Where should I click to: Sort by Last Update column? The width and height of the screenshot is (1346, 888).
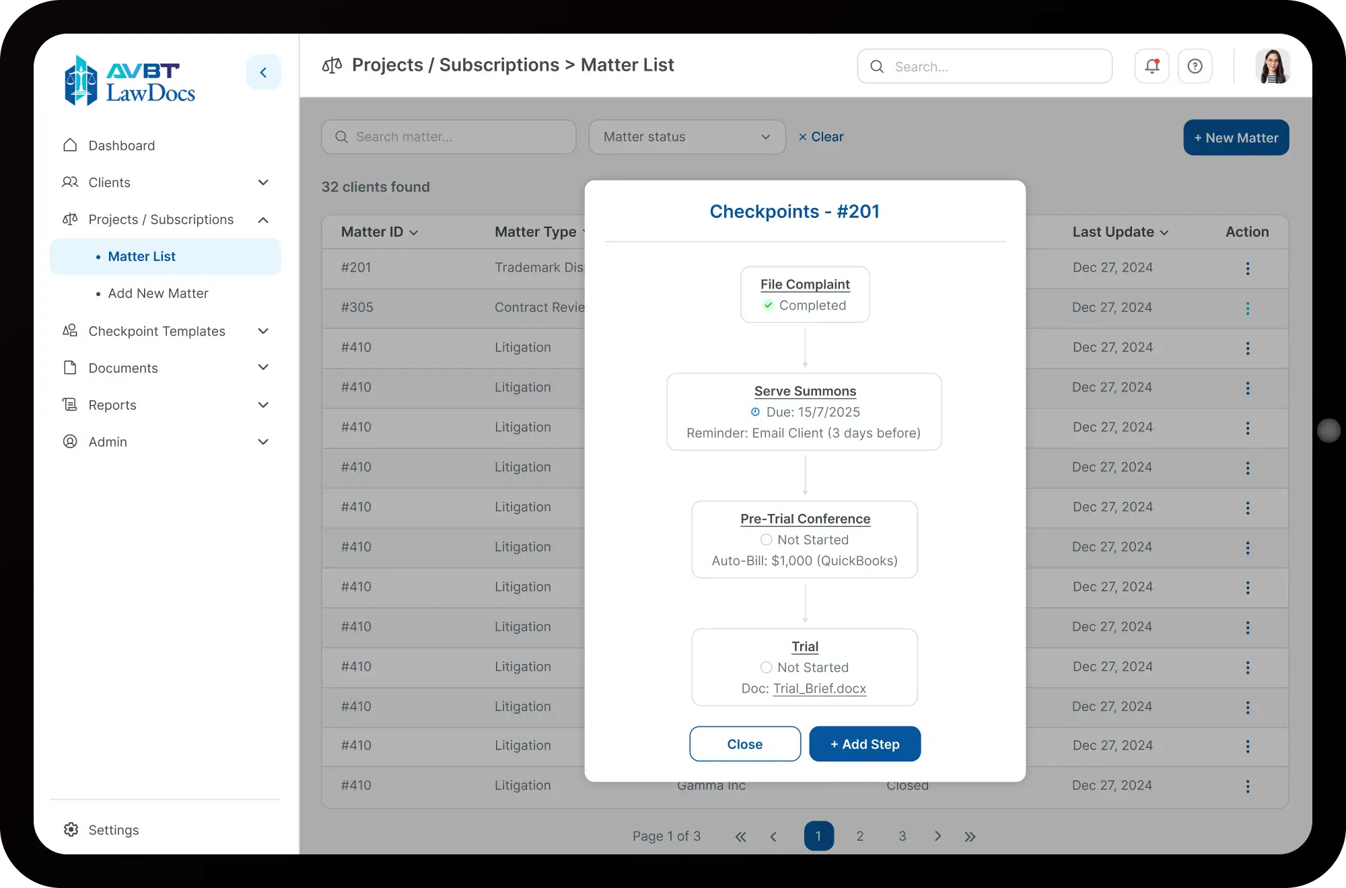click(1121, 232)
